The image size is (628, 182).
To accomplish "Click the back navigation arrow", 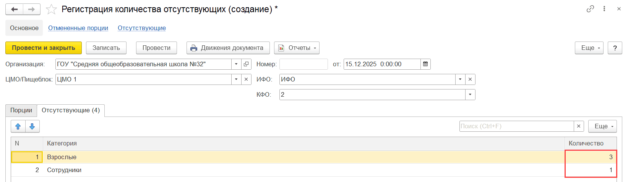I will (x=14, y=10).
